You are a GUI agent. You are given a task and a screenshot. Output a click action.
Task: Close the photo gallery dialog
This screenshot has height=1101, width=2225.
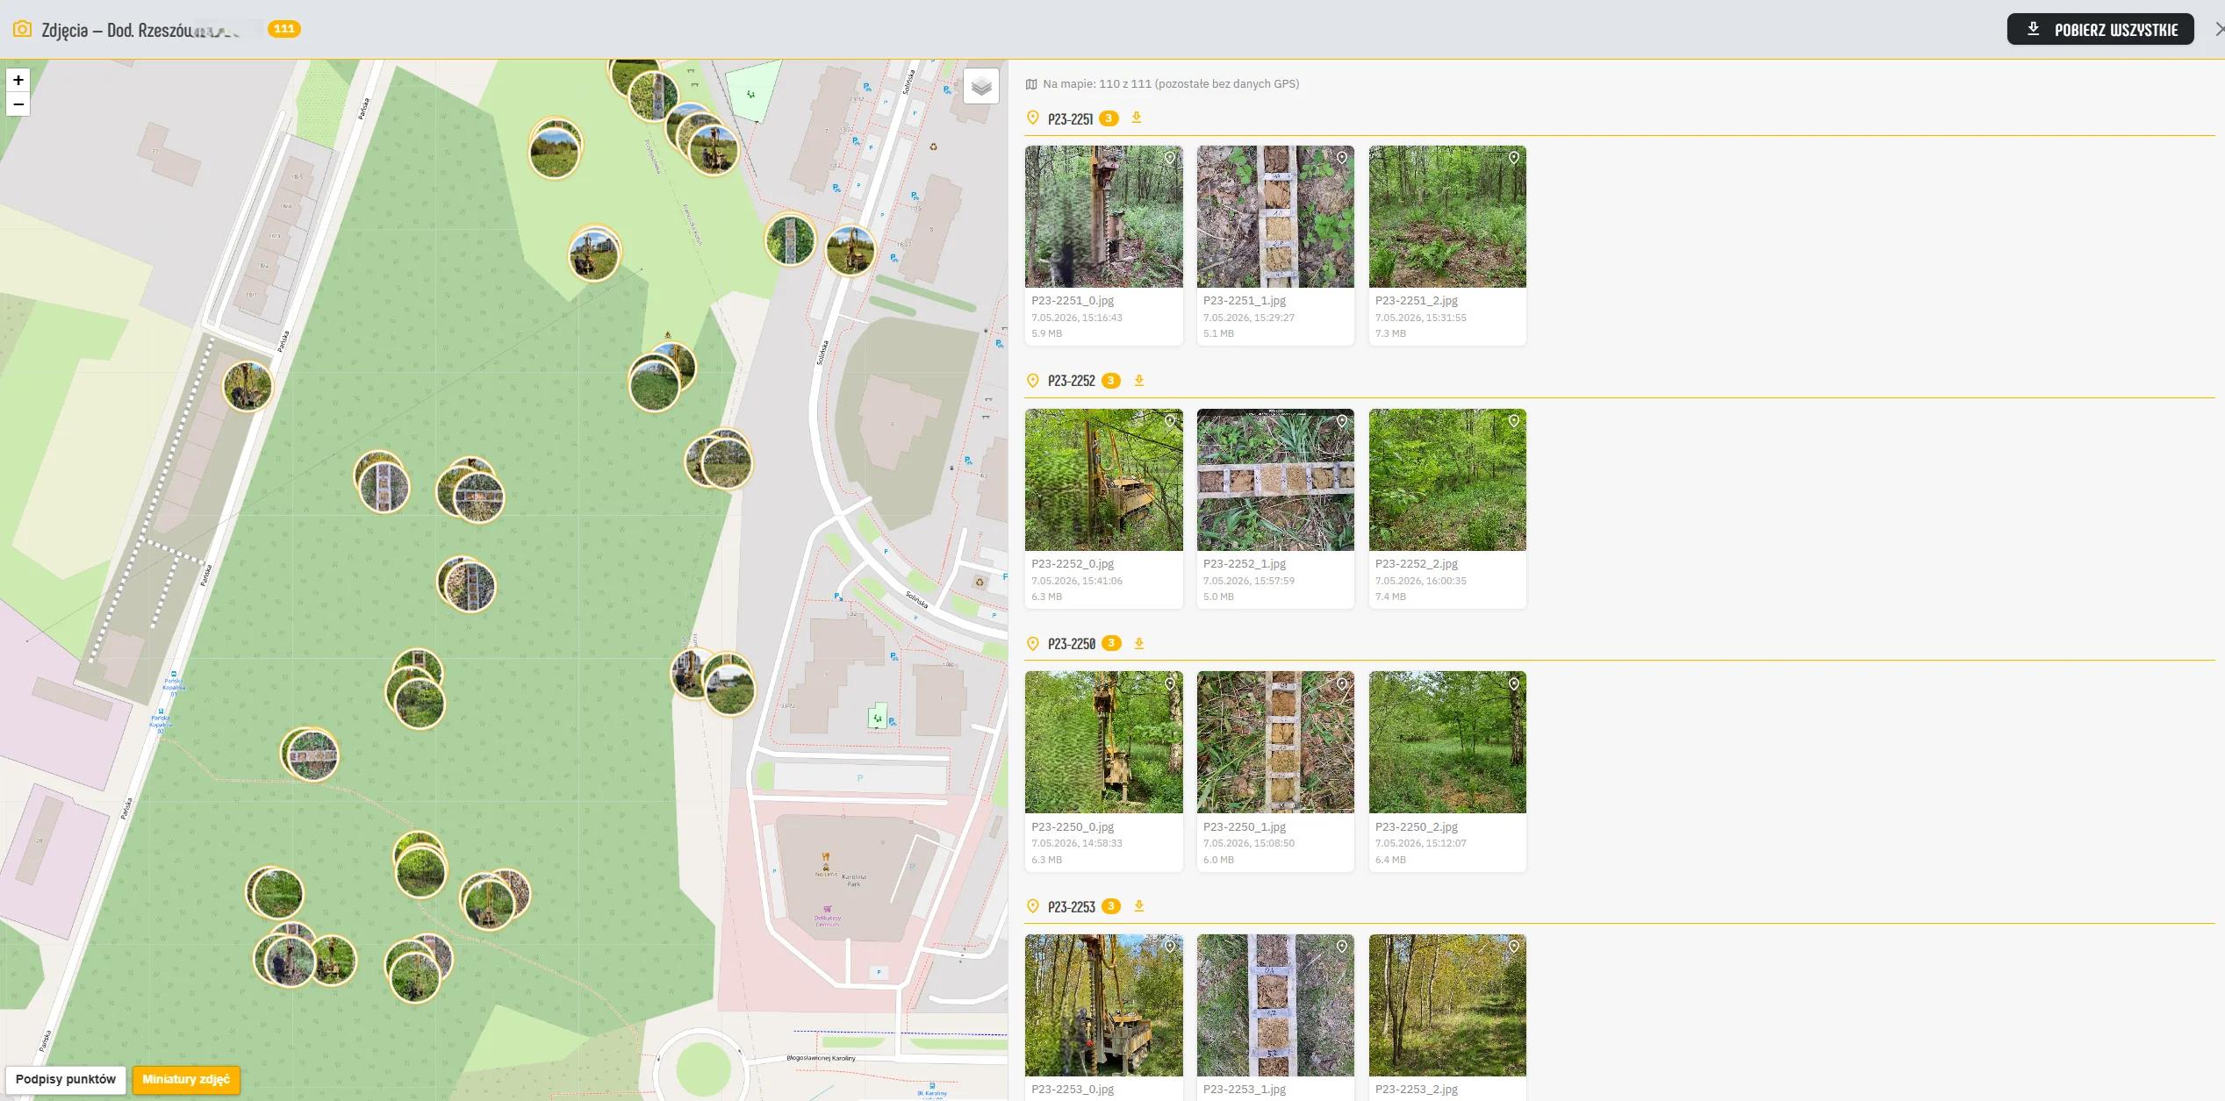2218,29
